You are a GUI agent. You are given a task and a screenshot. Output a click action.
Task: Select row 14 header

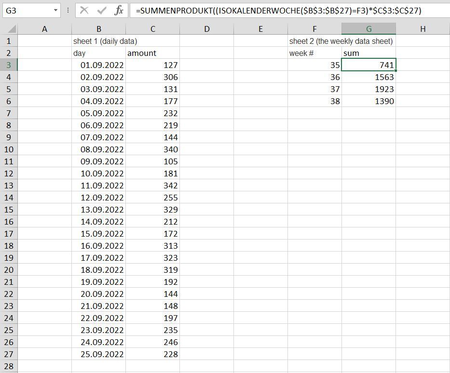click(x=9, y=198)
